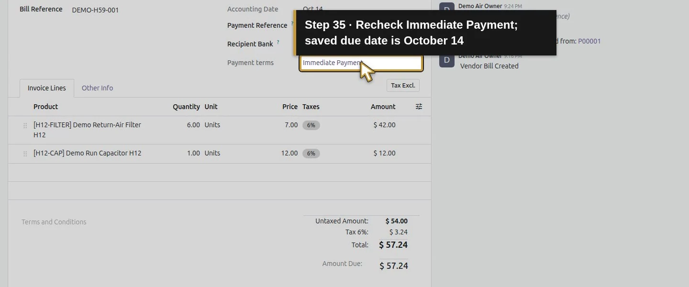Screen dimensions: 689x287
Task: Grab the drag handle of the H12-CAP line
Action: (25, 154)
